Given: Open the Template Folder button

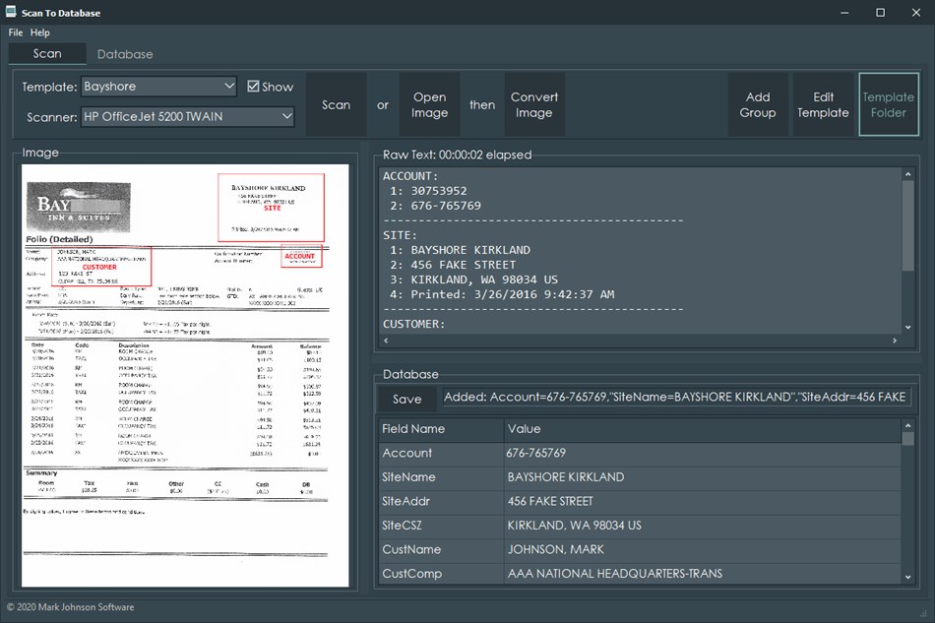Looking at the screenshot, I should coord(889,105).
